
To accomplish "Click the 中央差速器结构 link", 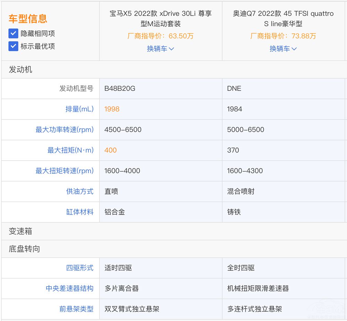I will click(x=70, y=288).
